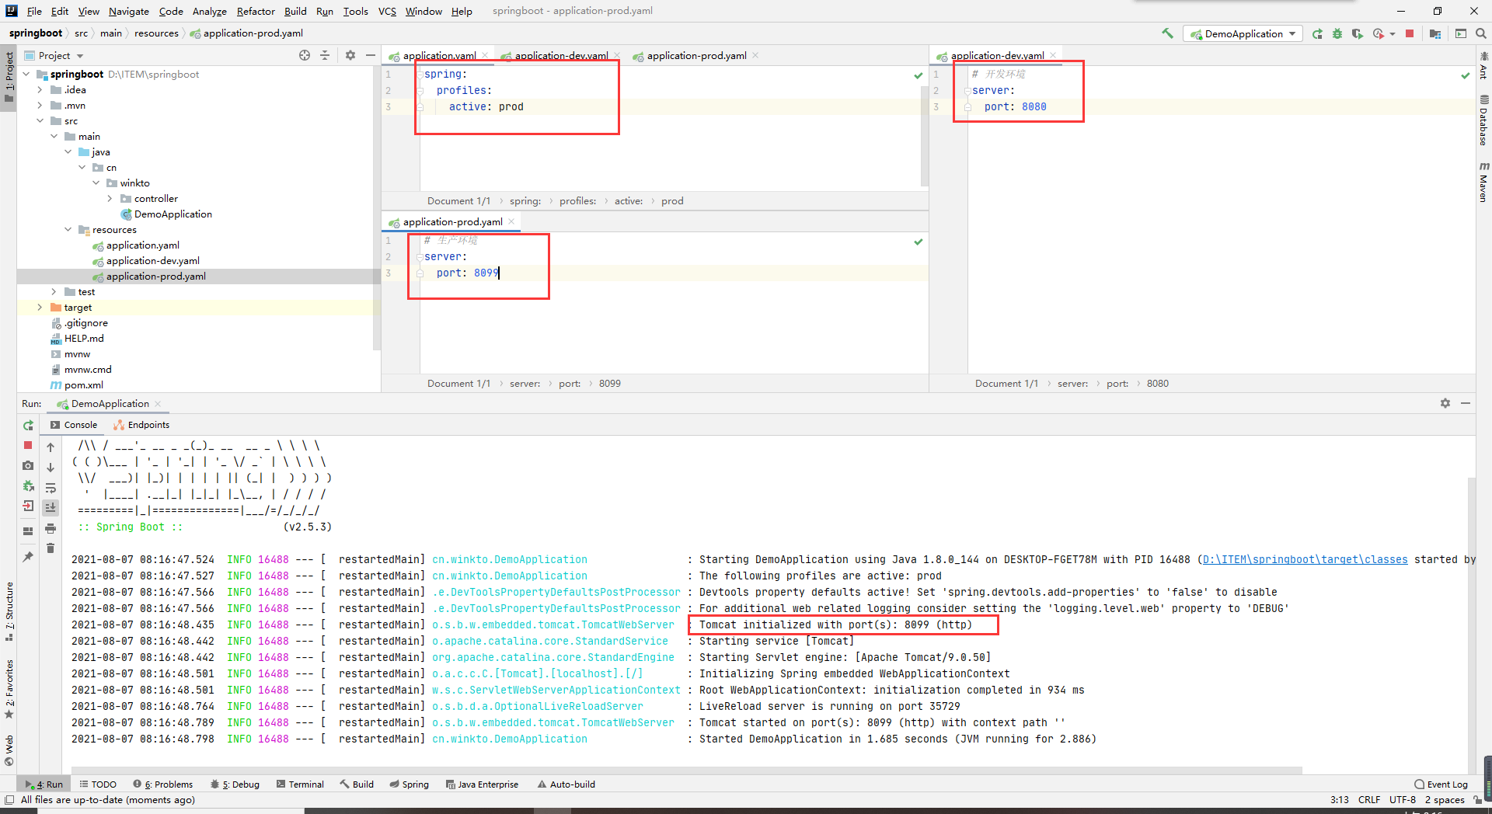Open the target\classes path link
1492x814 pixels.
click(1305, 559)
